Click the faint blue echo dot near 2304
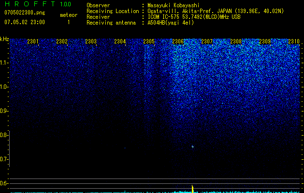 (125, 148)
